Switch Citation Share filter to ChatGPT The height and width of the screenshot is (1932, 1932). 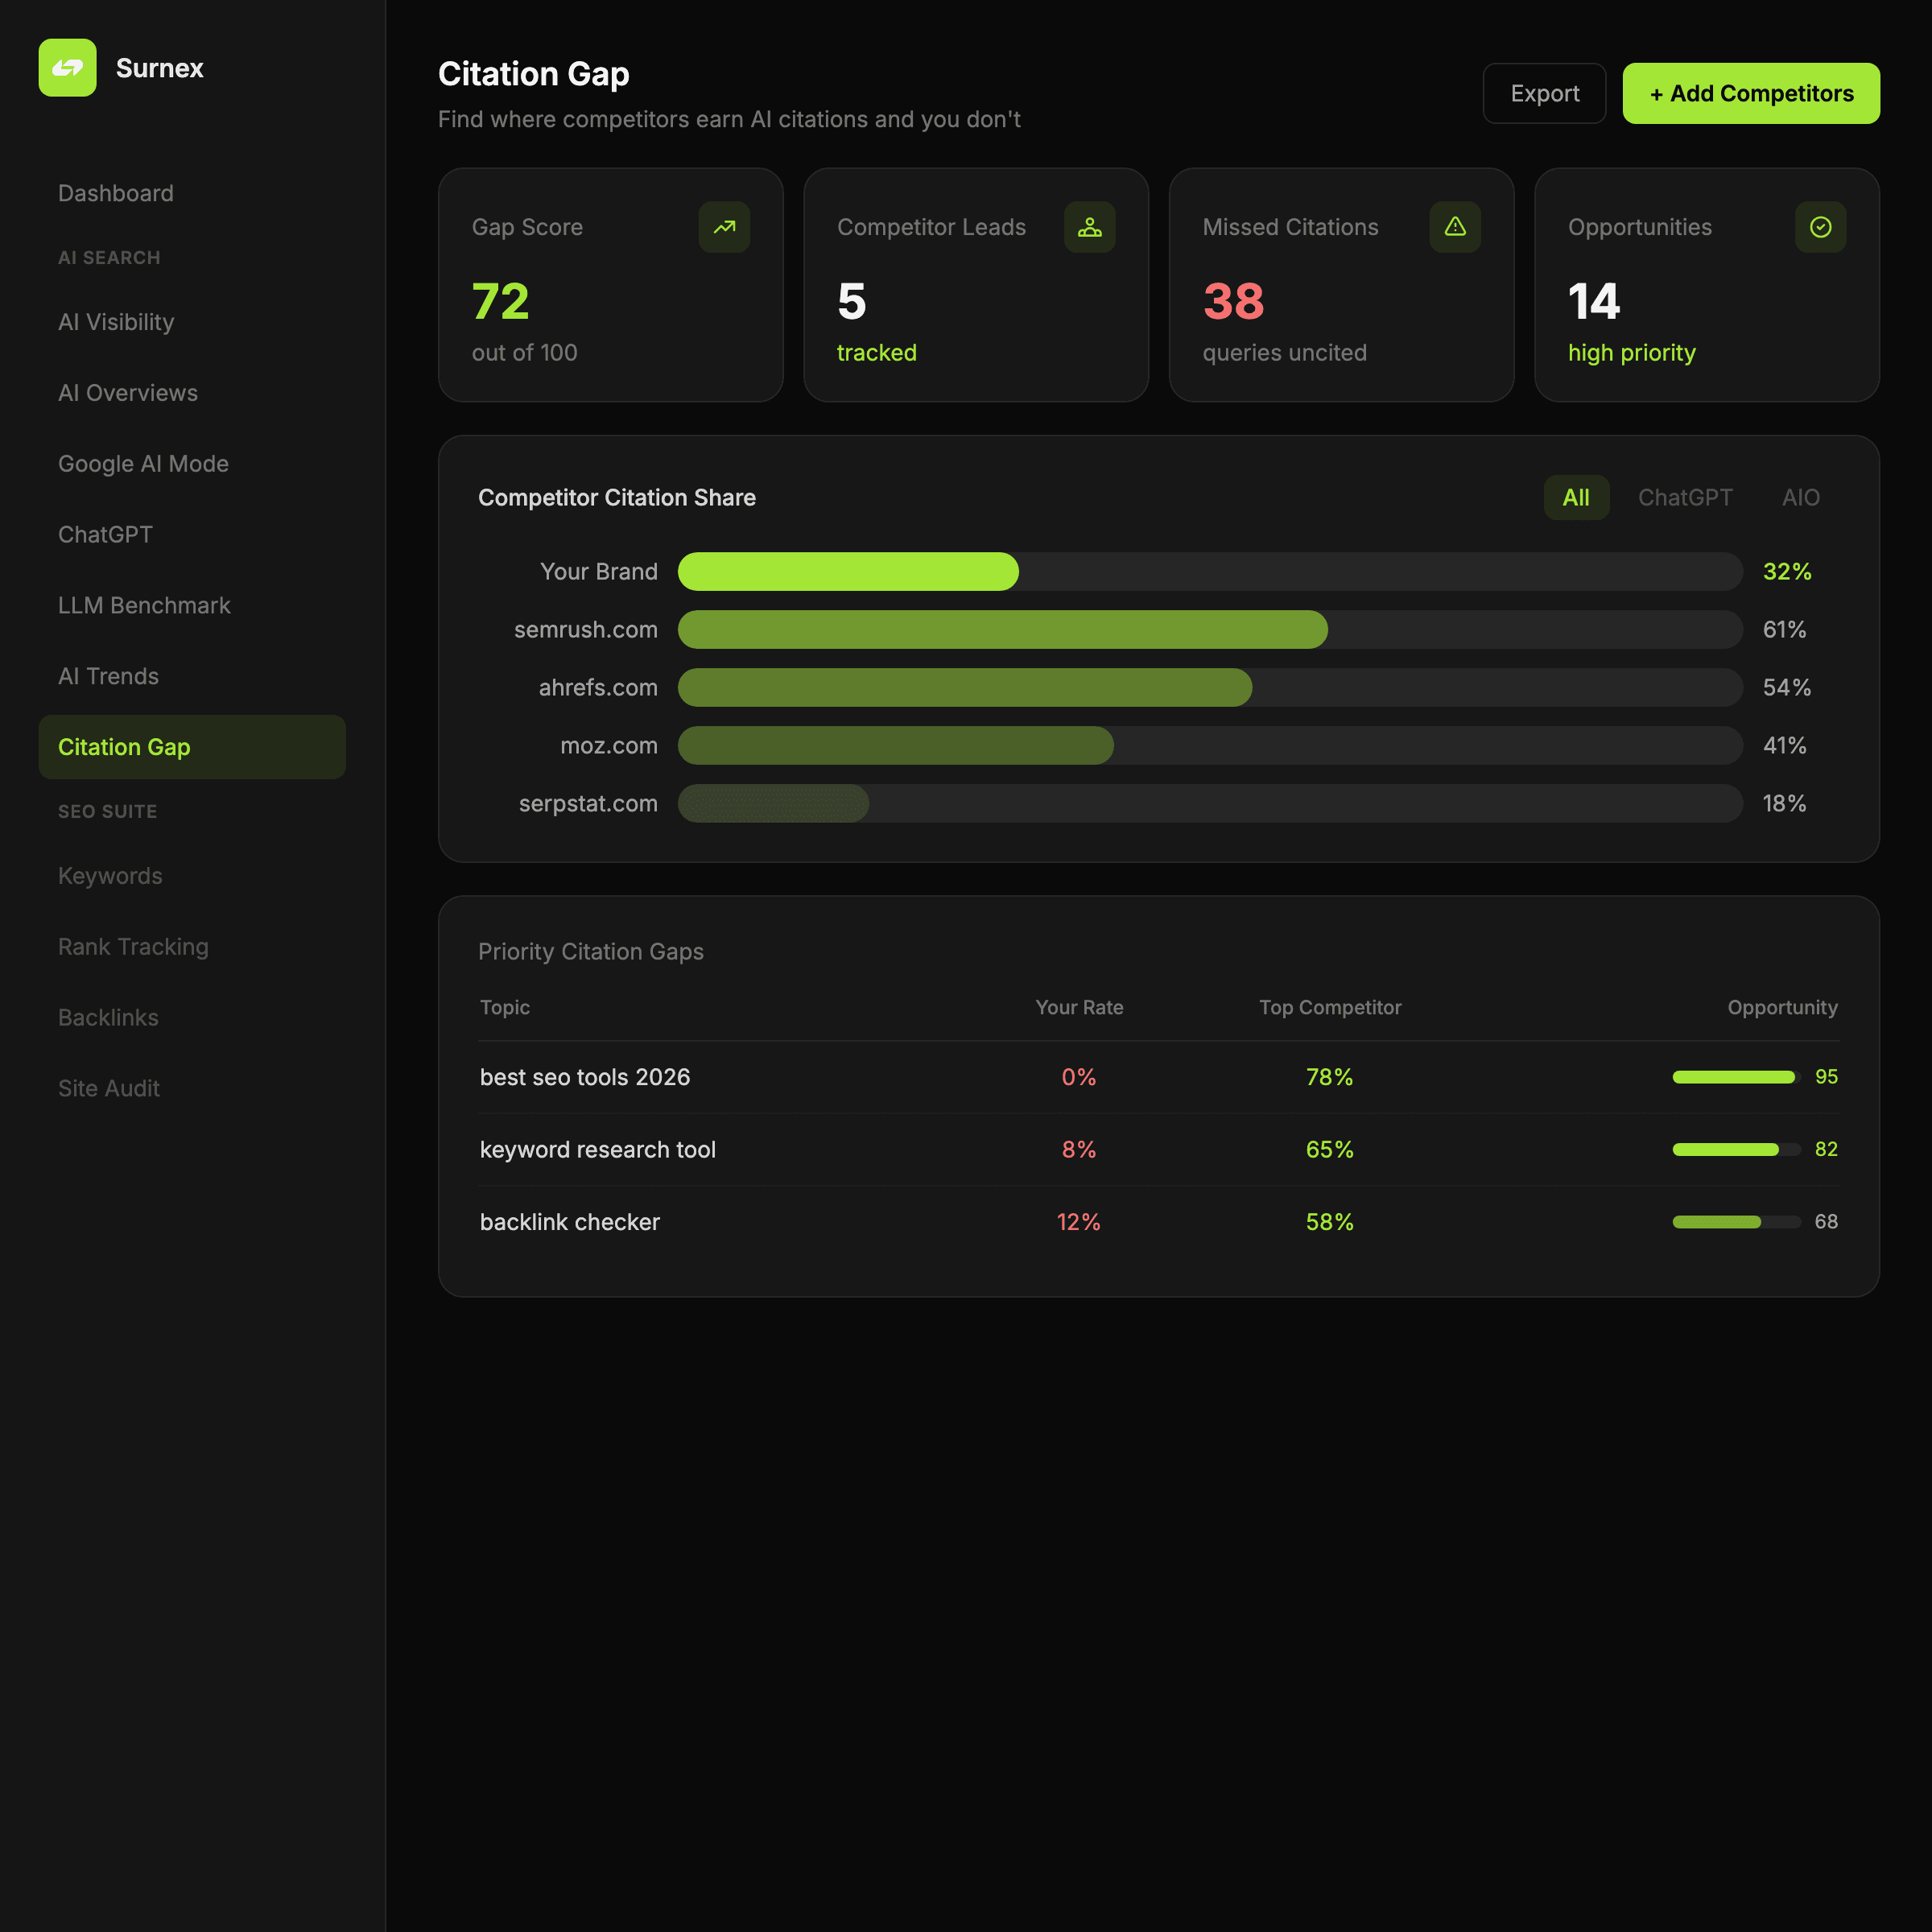1684,497
